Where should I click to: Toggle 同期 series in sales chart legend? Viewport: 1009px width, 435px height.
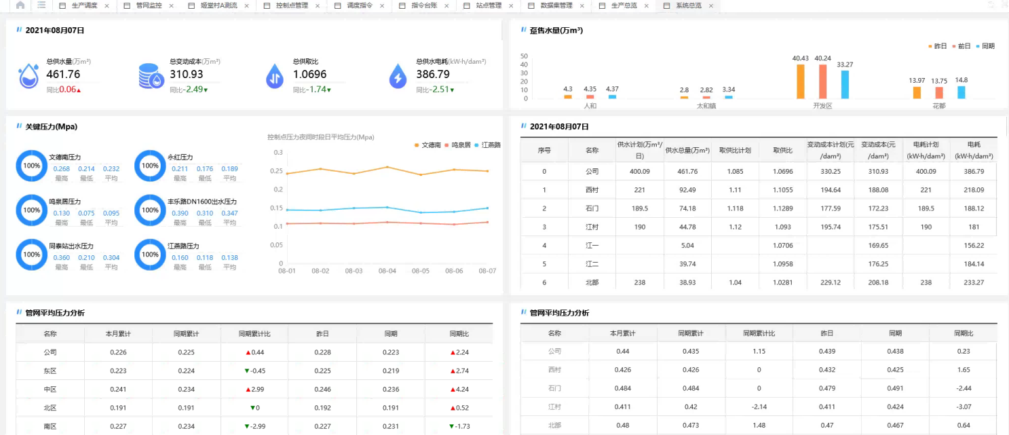pyautogui.click(x=985, y=46)
